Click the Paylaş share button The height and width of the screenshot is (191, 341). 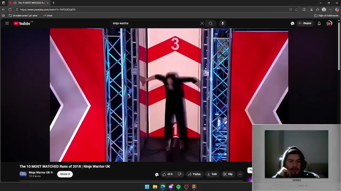[x=194, y=174]
